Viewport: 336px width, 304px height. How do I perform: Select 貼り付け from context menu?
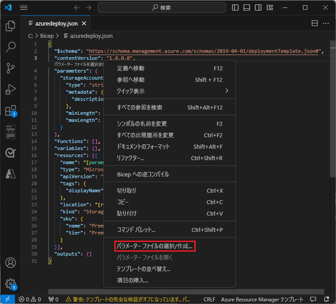[169, 213]
